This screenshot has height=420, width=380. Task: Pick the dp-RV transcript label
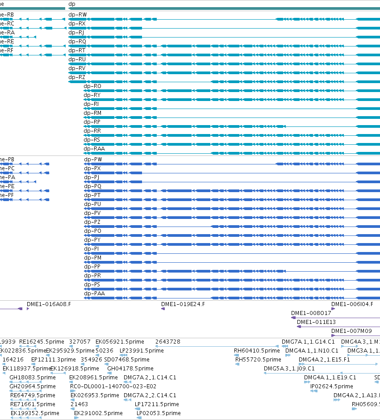(77, 68)
